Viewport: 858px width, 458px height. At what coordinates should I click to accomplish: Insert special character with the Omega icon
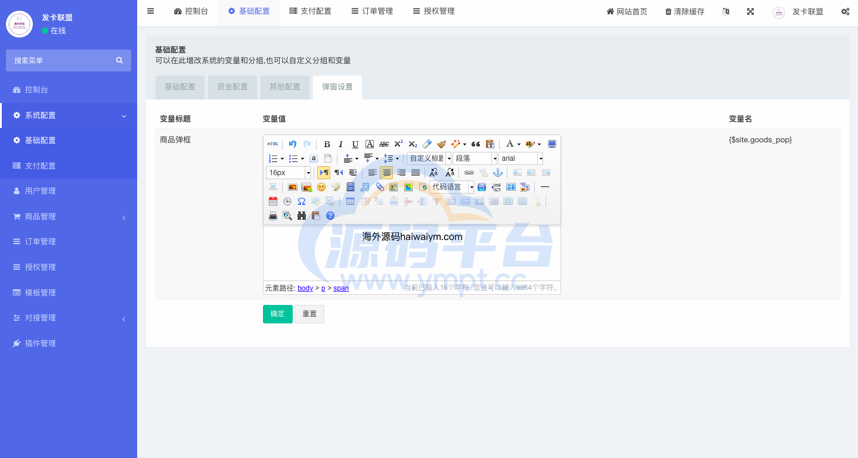pyautogui.click(x=302, y=201)
